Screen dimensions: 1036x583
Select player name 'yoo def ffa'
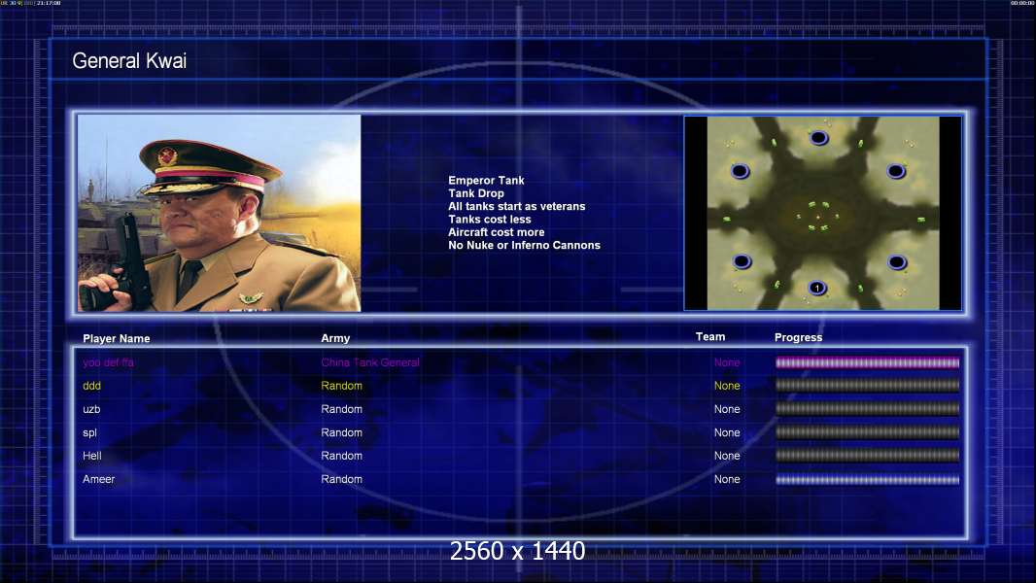pyautogui.click(x=108, y=362)
